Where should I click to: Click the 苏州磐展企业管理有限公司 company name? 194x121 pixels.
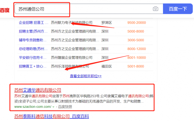(x=72, y=58)
